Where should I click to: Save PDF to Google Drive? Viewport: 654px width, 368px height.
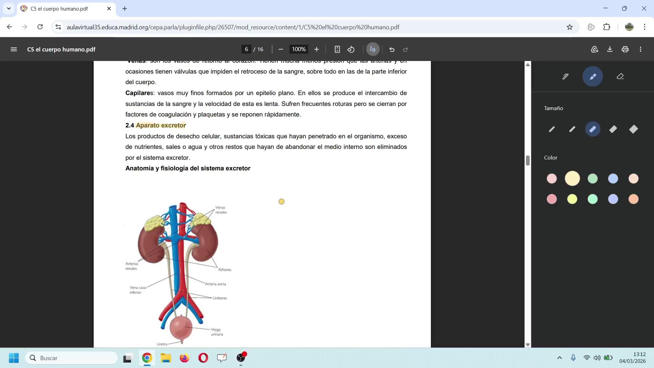click(x=594, y=49)
